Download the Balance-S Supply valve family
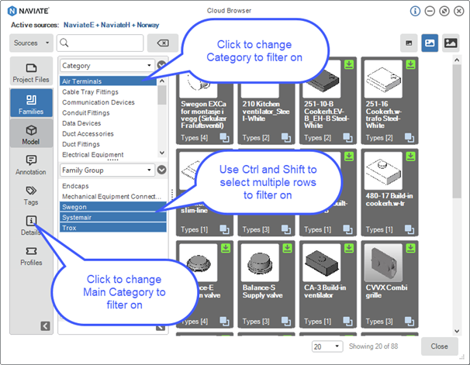The image size is (470, 365). tap(288, 248)
